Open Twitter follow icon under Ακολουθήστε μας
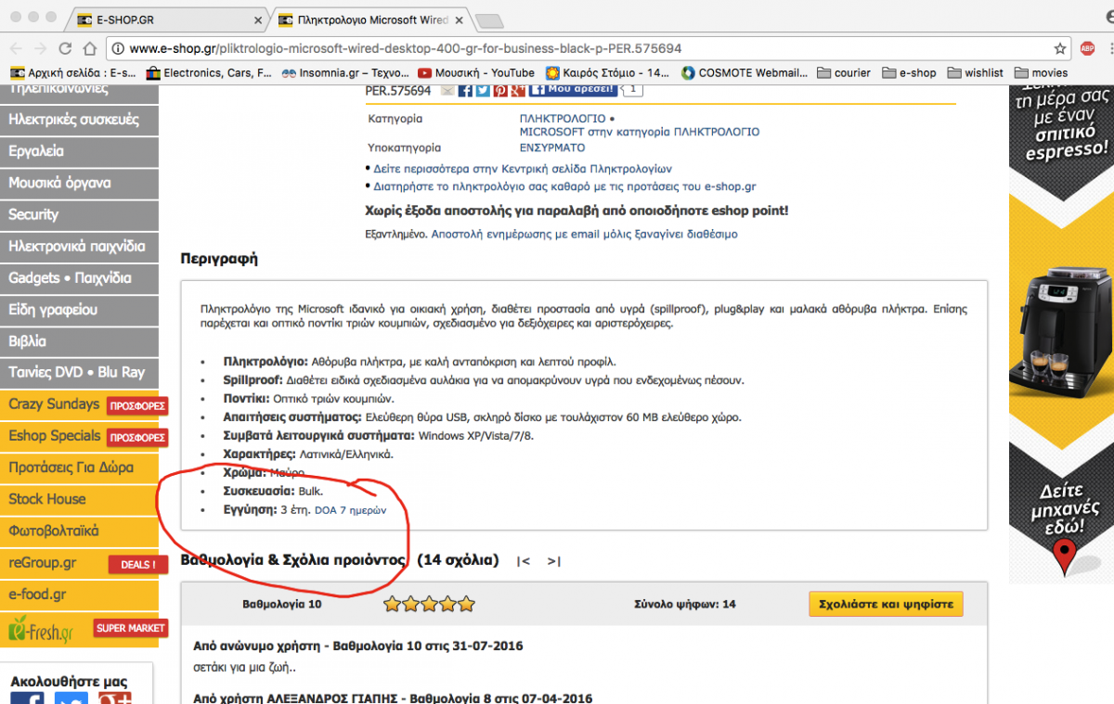1114x704 pixels. [x=71, y=698]
